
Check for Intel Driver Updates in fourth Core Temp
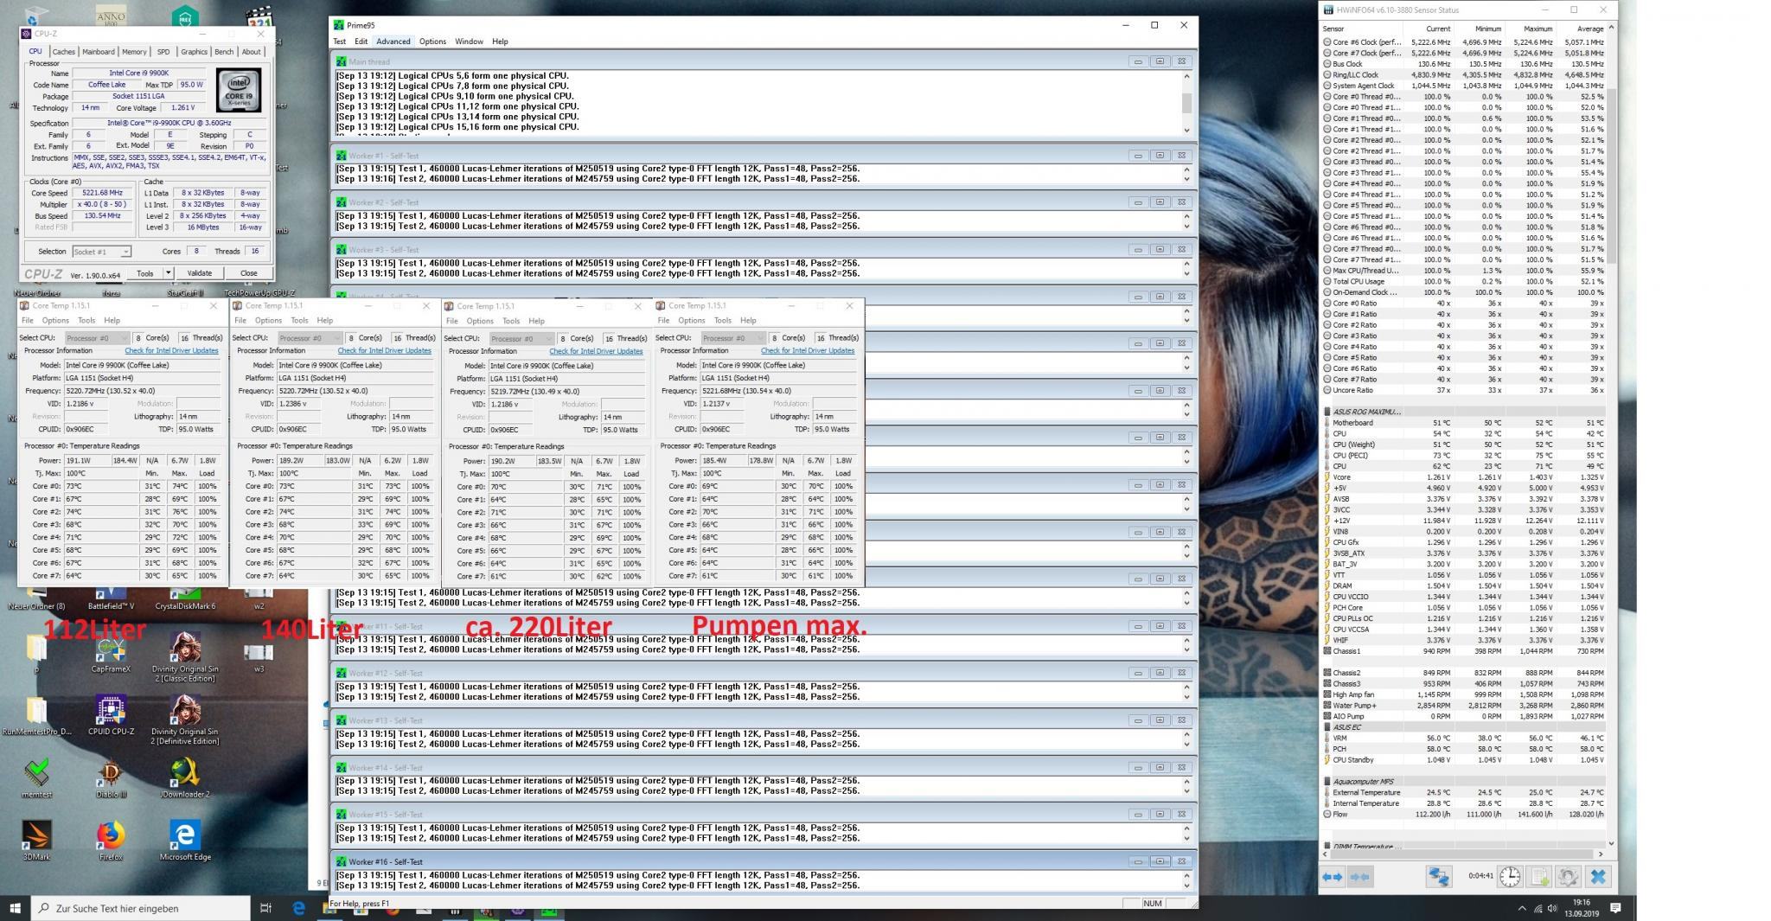808,351
